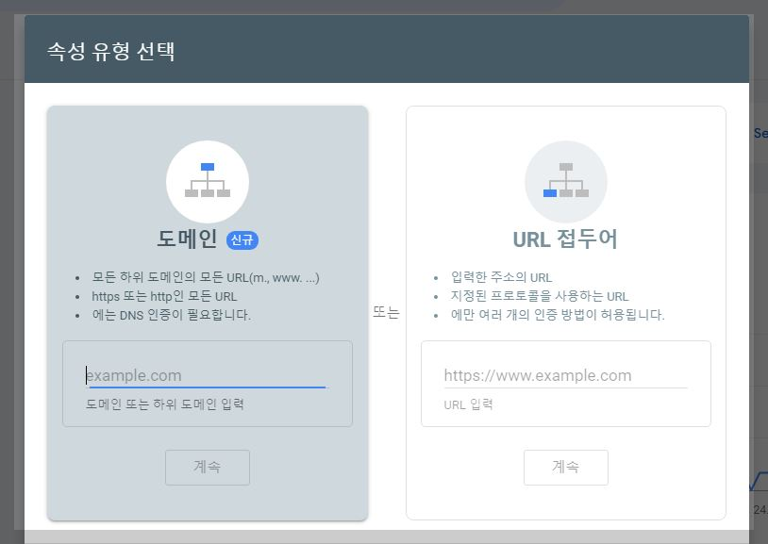Click text https 또는 http인 모든 URL

[164, 296]
